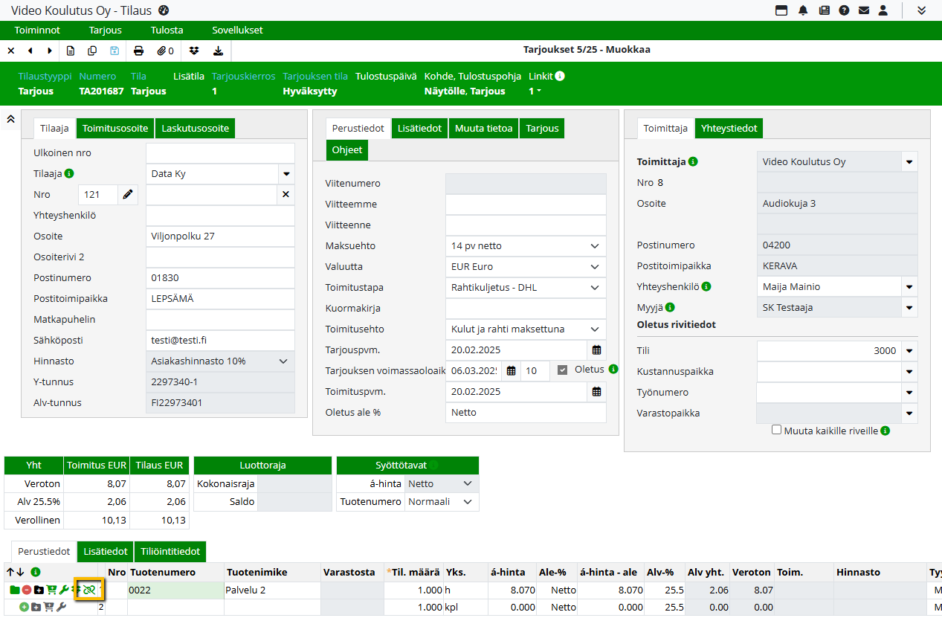942x644 pixels.
Task: Click the red remove icon on row 1
Action: (x=26, y=590)
